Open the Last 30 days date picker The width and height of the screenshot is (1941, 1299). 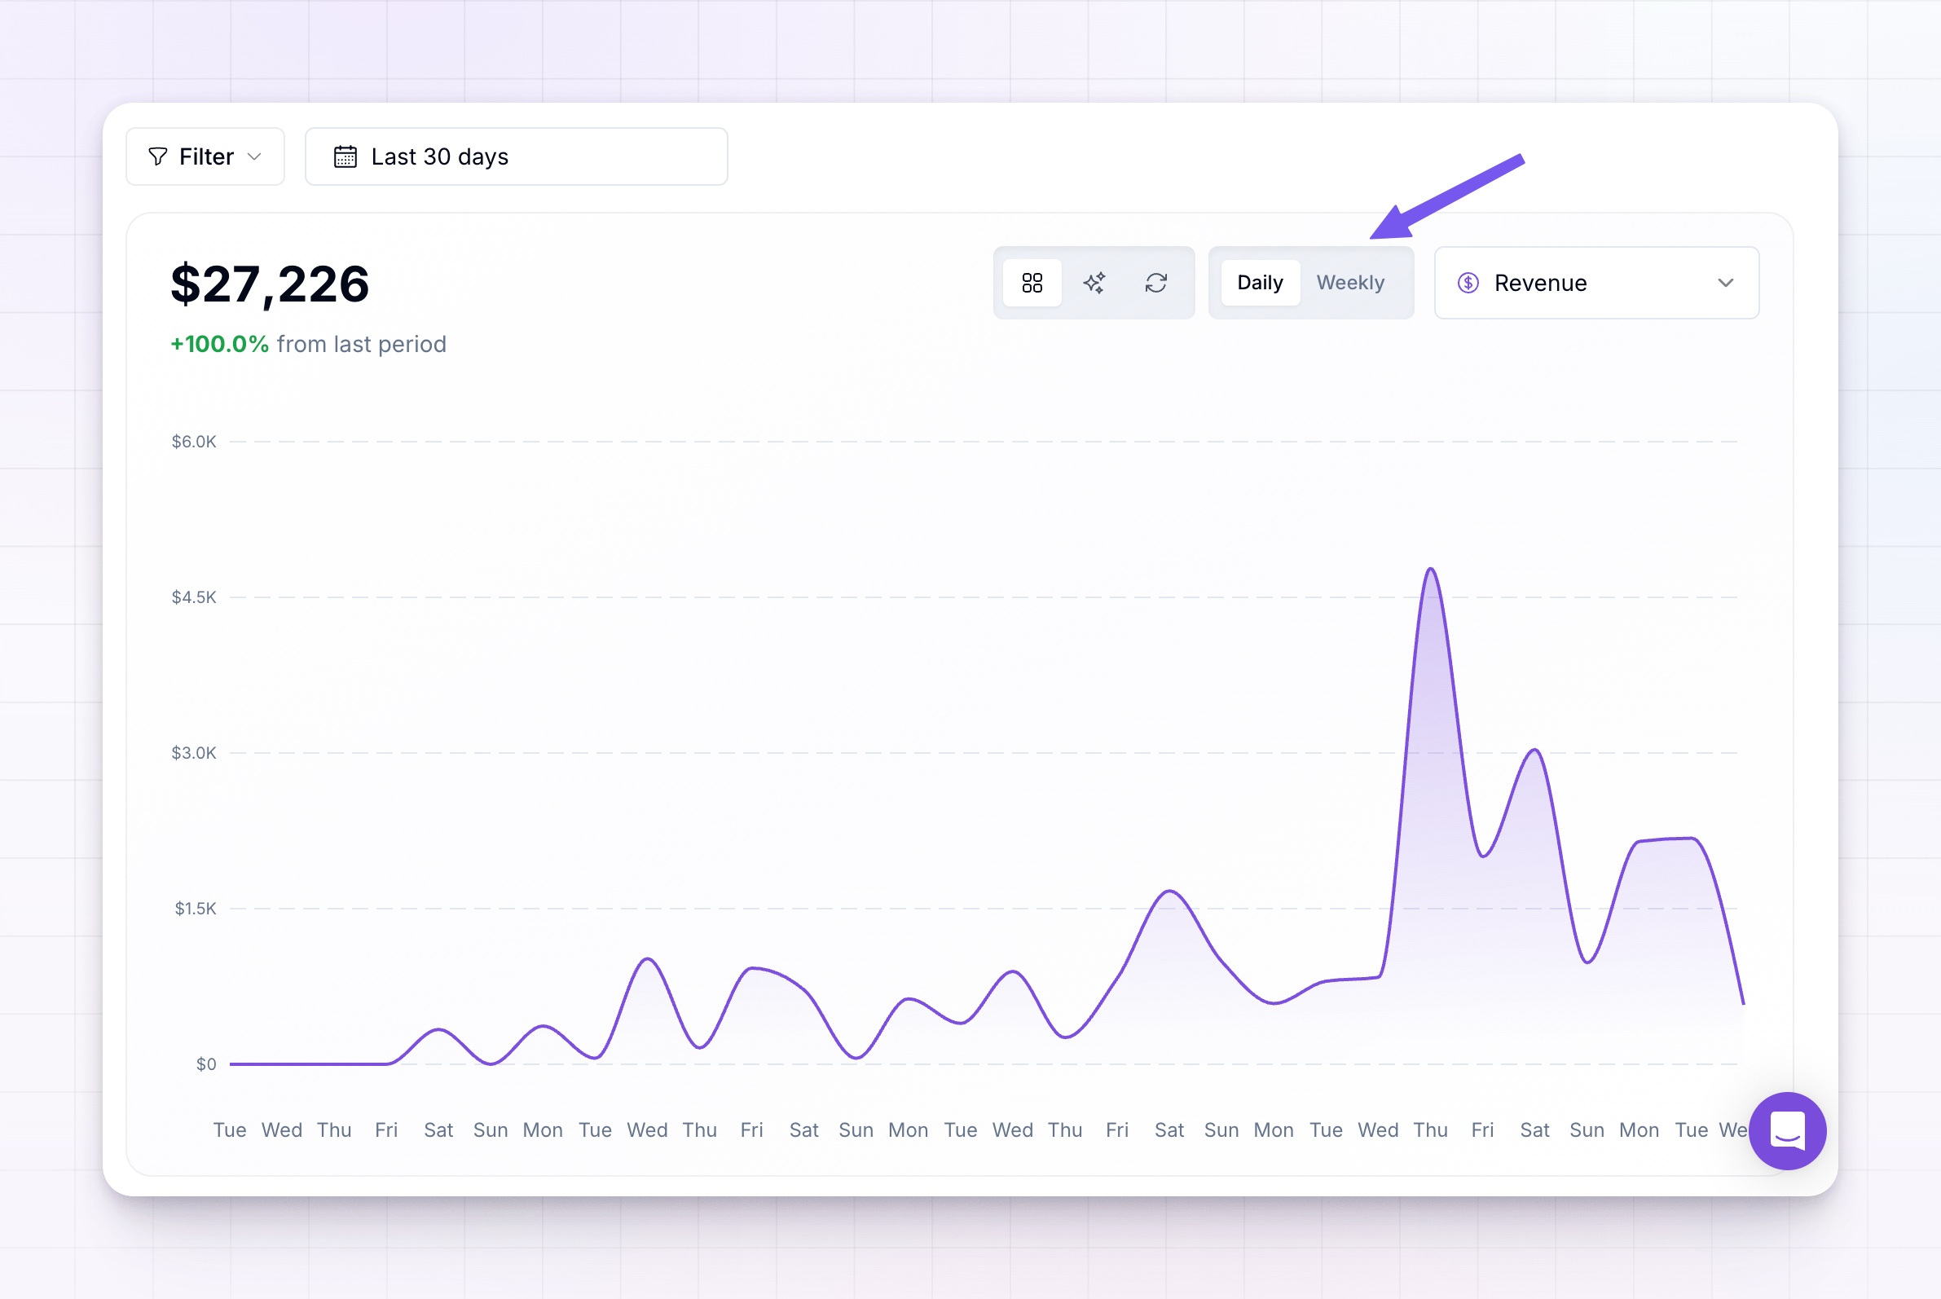(x=516, y=156)
